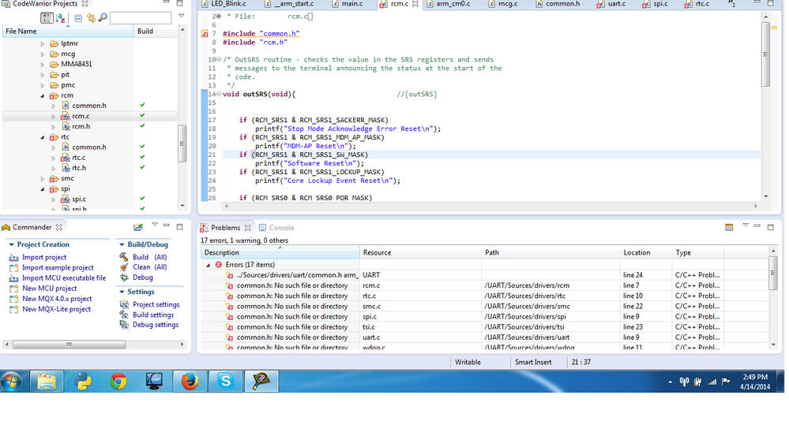The image size is (789, 443).
Task: Collapse the Build/Debug section
Action: click(122, 244)
